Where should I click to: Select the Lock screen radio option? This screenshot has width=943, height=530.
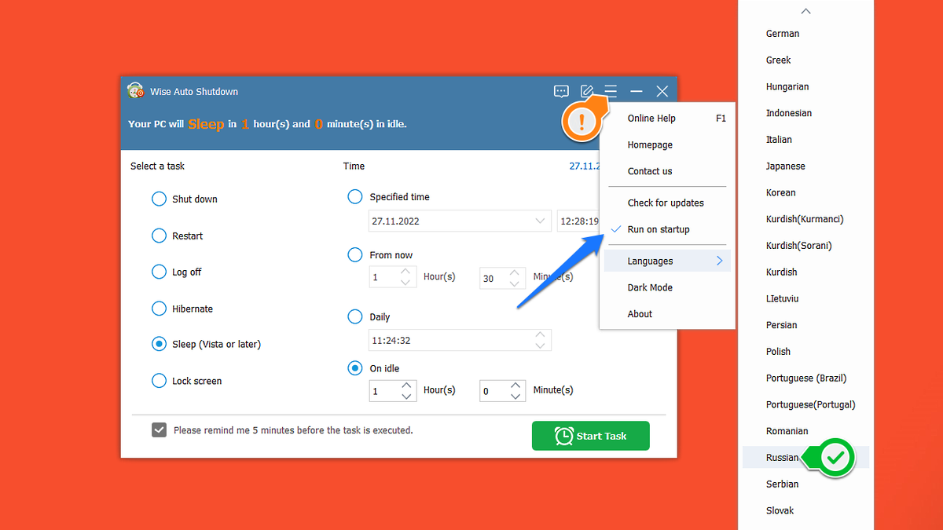(159, 381)
